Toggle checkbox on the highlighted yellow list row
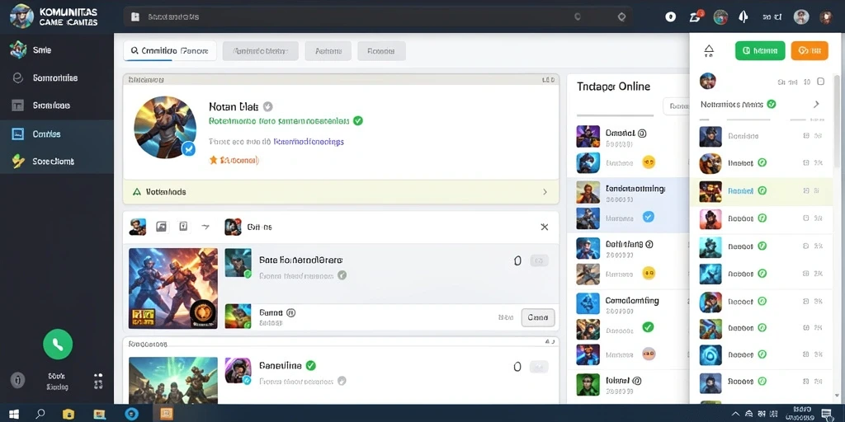This screenshot has height=422, width=845. (805, 190)
